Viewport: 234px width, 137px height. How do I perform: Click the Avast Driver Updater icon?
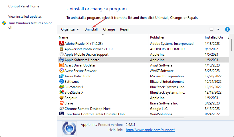(61, 65)
